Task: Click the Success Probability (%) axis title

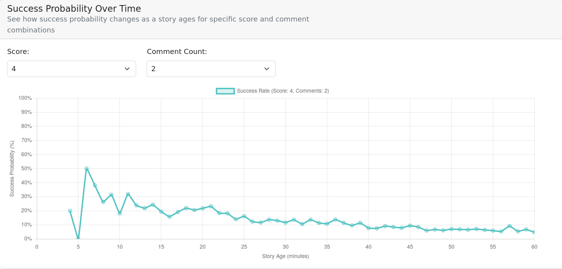Action: click(x=12, y=169)
